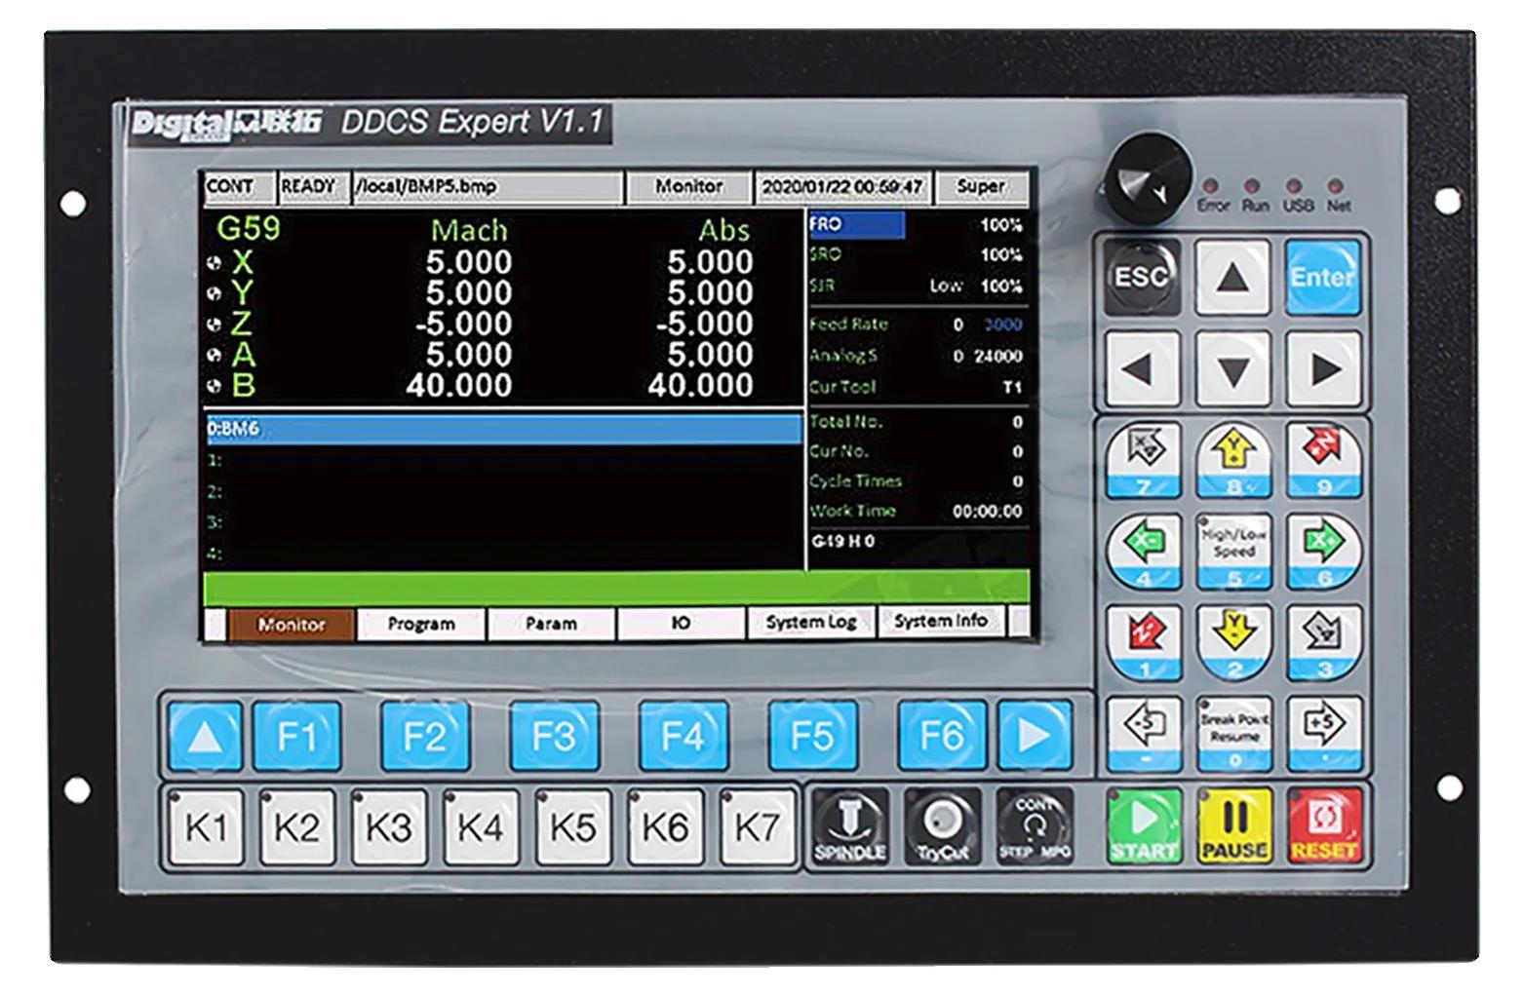This screenshot has width=1524, height=996.
Task: Jog Z minus with the red arrow key 1
Action: point(1144,642)
